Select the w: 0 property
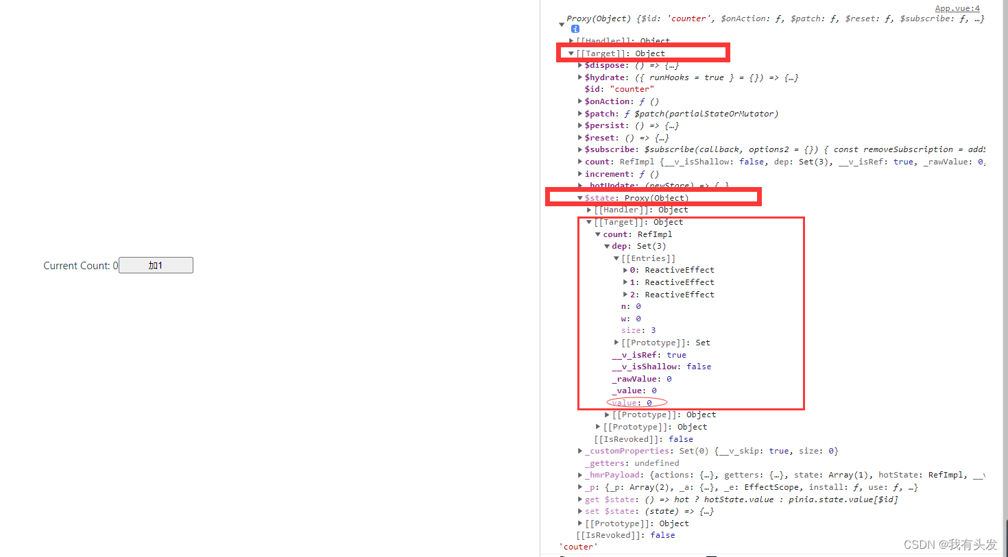Image resolution: width=1008 pixels, height=557 pixels. [631, 319]
